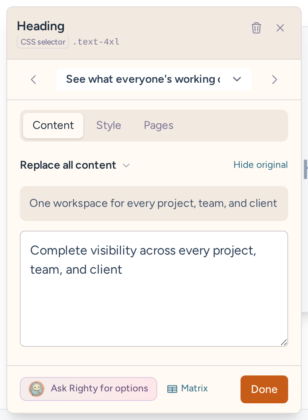Viewport: 308px width, 420px height.
Task: Click the Righty mascot avatar icon
Action: tap(37, 389)
